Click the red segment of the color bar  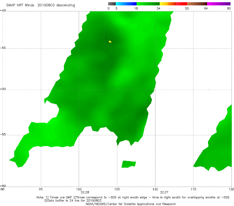click(182, 4)
